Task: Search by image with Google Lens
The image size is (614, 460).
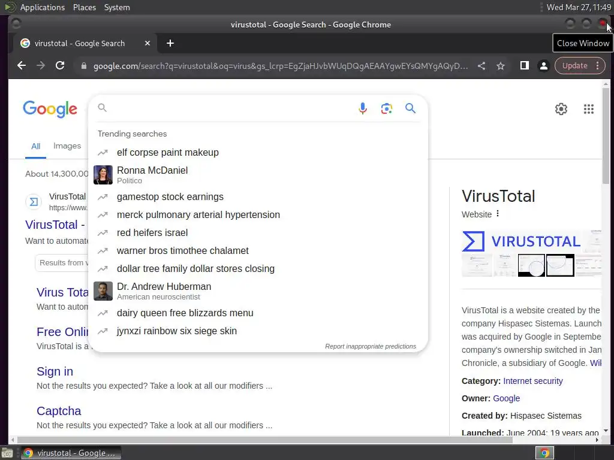Action: [x=387, y=108]
